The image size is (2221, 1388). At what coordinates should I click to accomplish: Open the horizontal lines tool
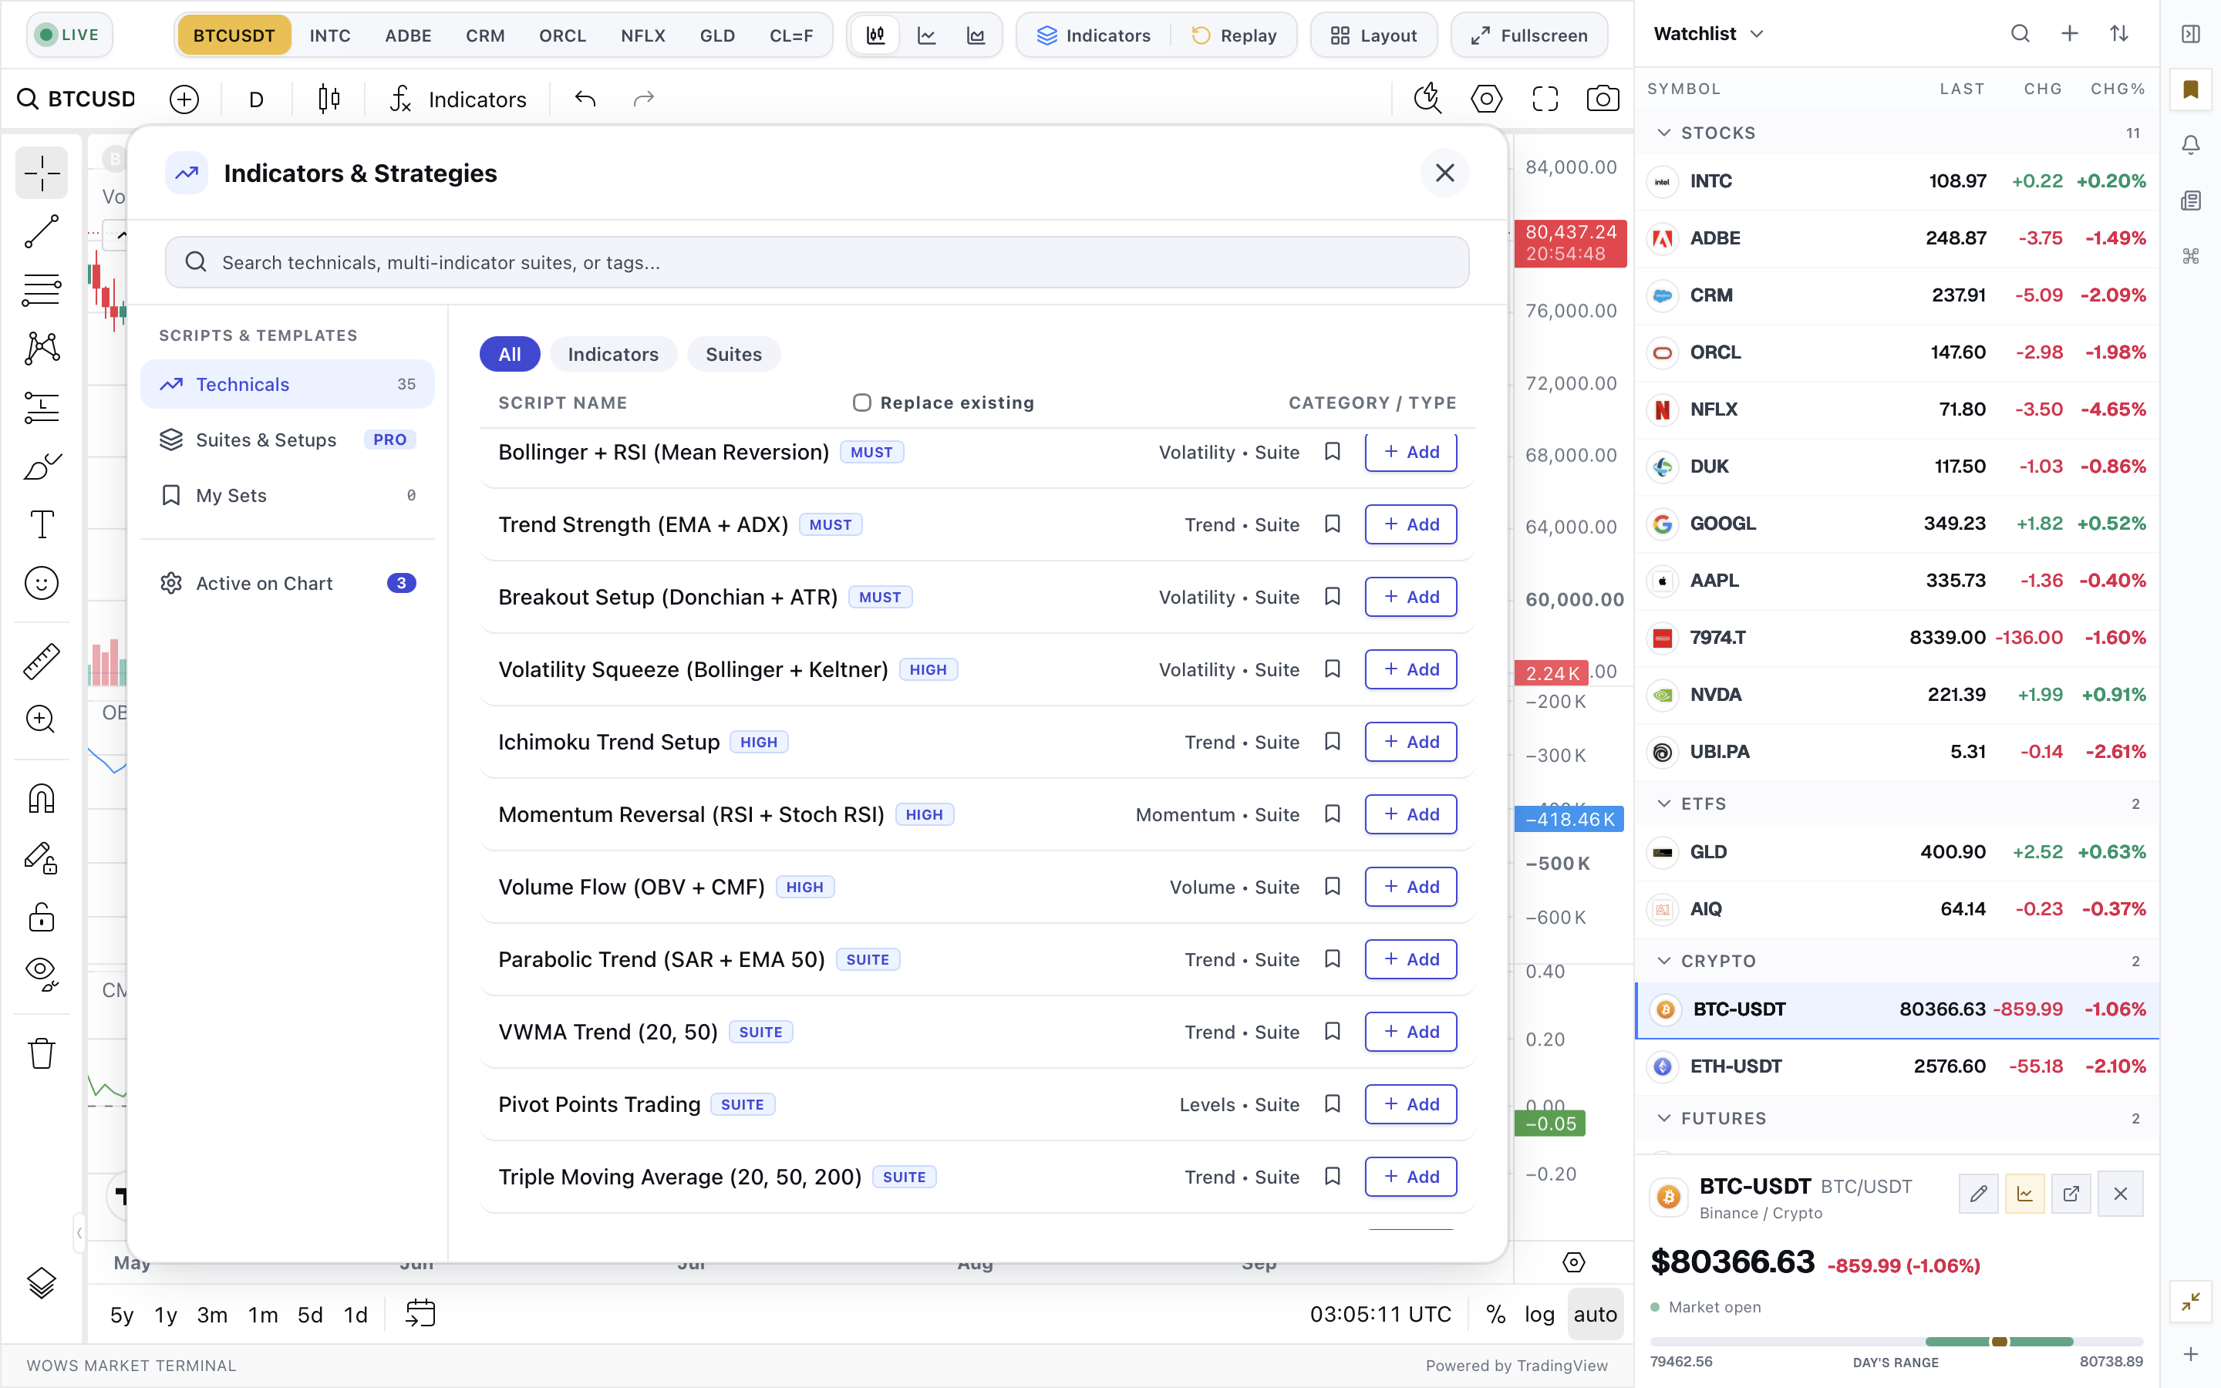[42, 290]
